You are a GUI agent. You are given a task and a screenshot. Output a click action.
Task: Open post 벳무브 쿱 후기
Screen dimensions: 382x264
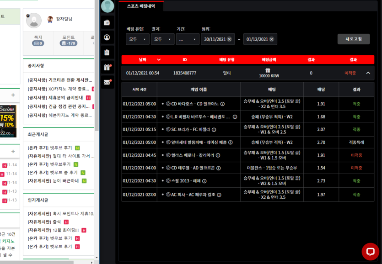53,173
